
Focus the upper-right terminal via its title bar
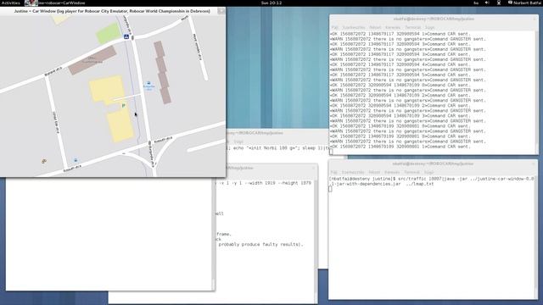434,19
